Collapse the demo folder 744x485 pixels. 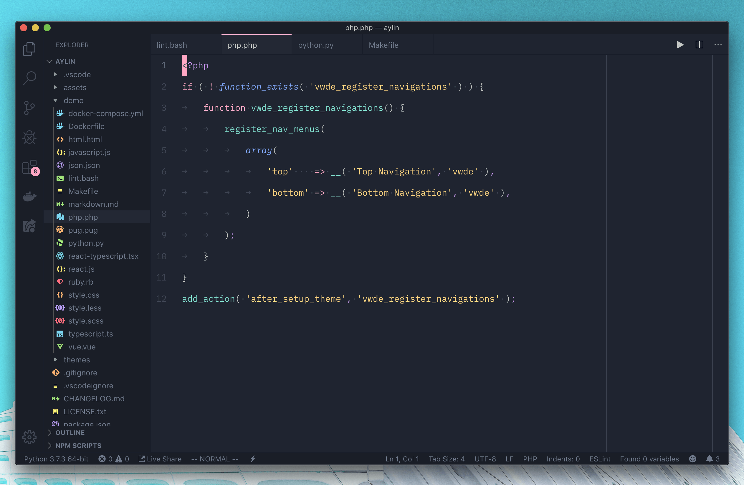click(x=73, y=100)
